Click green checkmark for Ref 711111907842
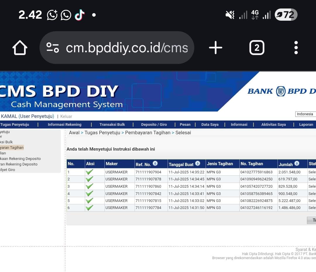Screen dimensions: 316x272 coord(89,193)
